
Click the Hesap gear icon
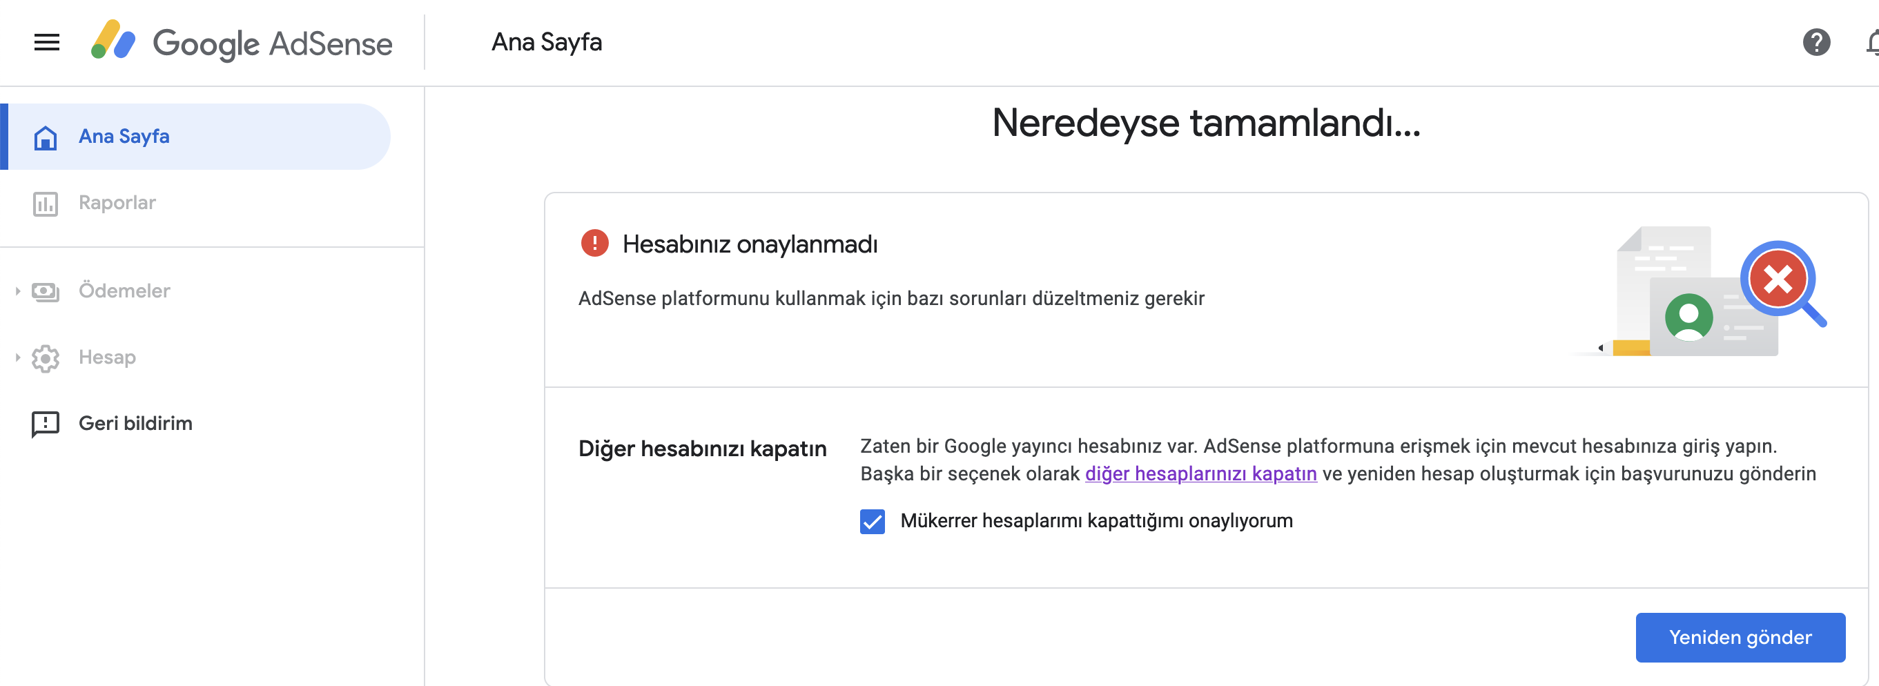tap(46, 358)
